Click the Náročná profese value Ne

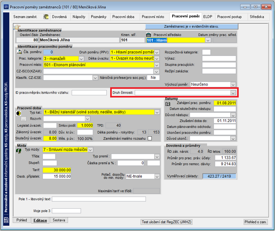tap(153, 78)
